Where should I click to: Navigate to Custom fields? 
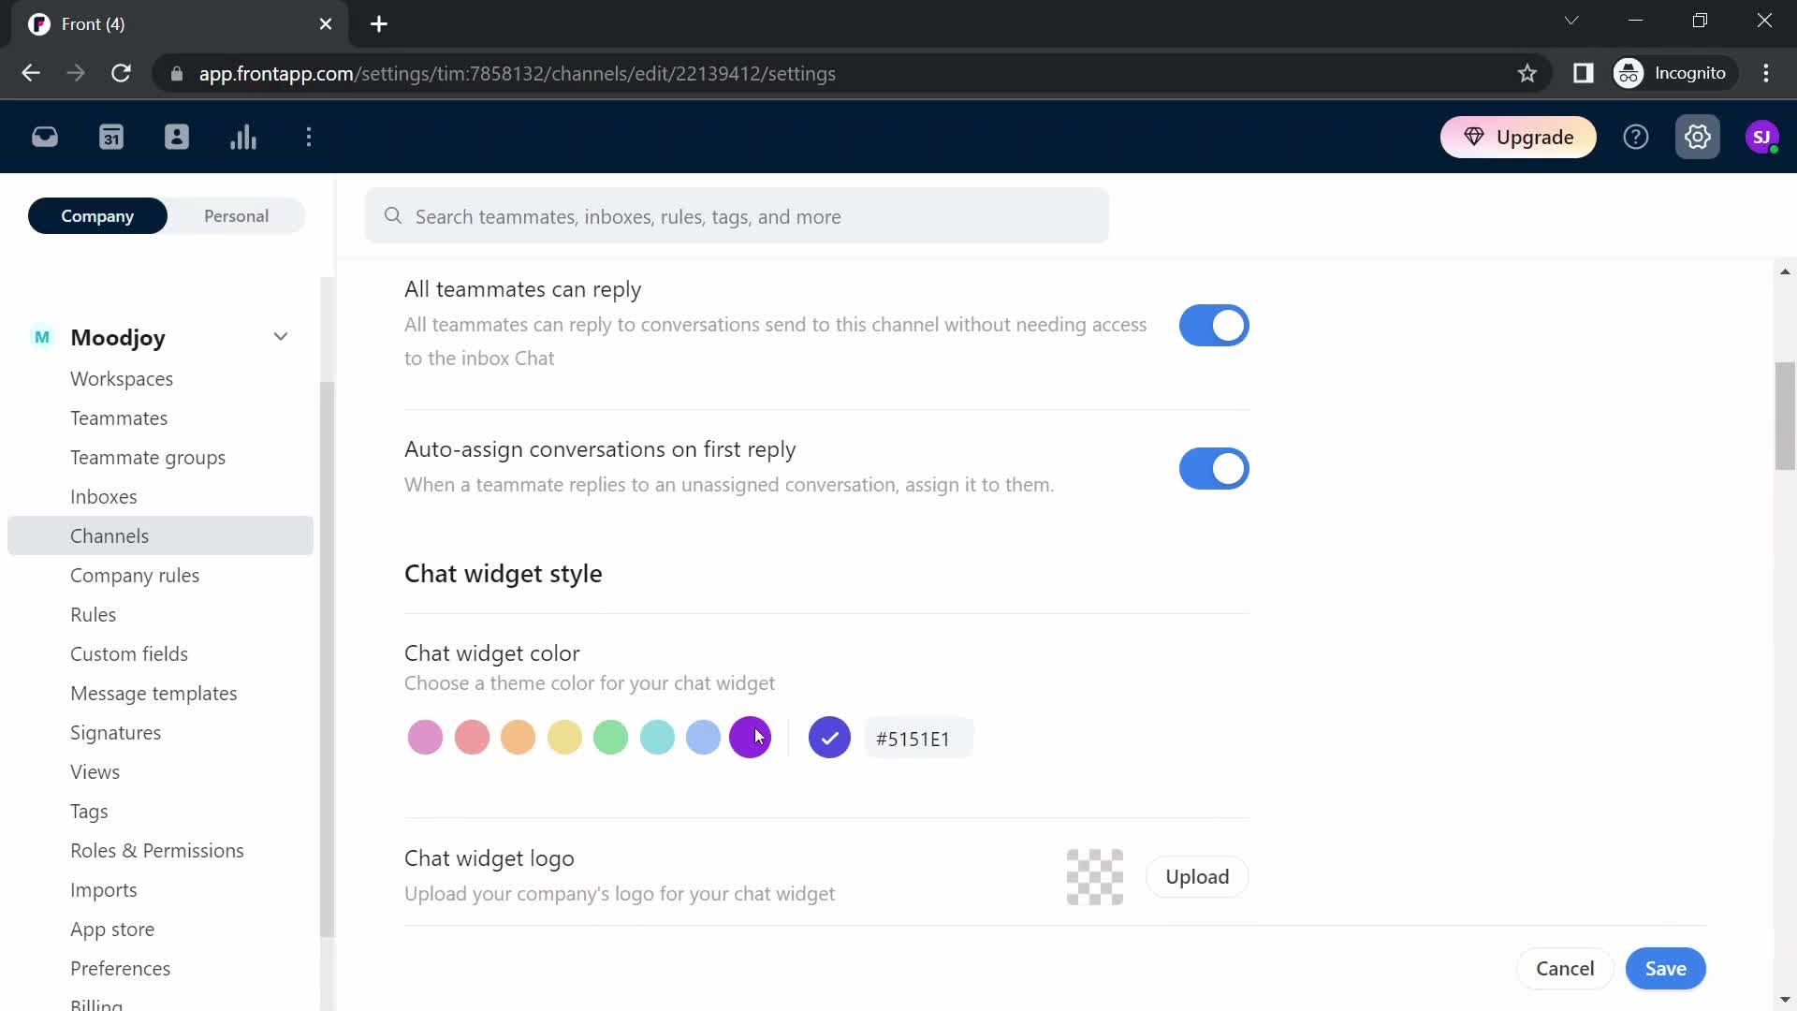(x=129, y=653)
